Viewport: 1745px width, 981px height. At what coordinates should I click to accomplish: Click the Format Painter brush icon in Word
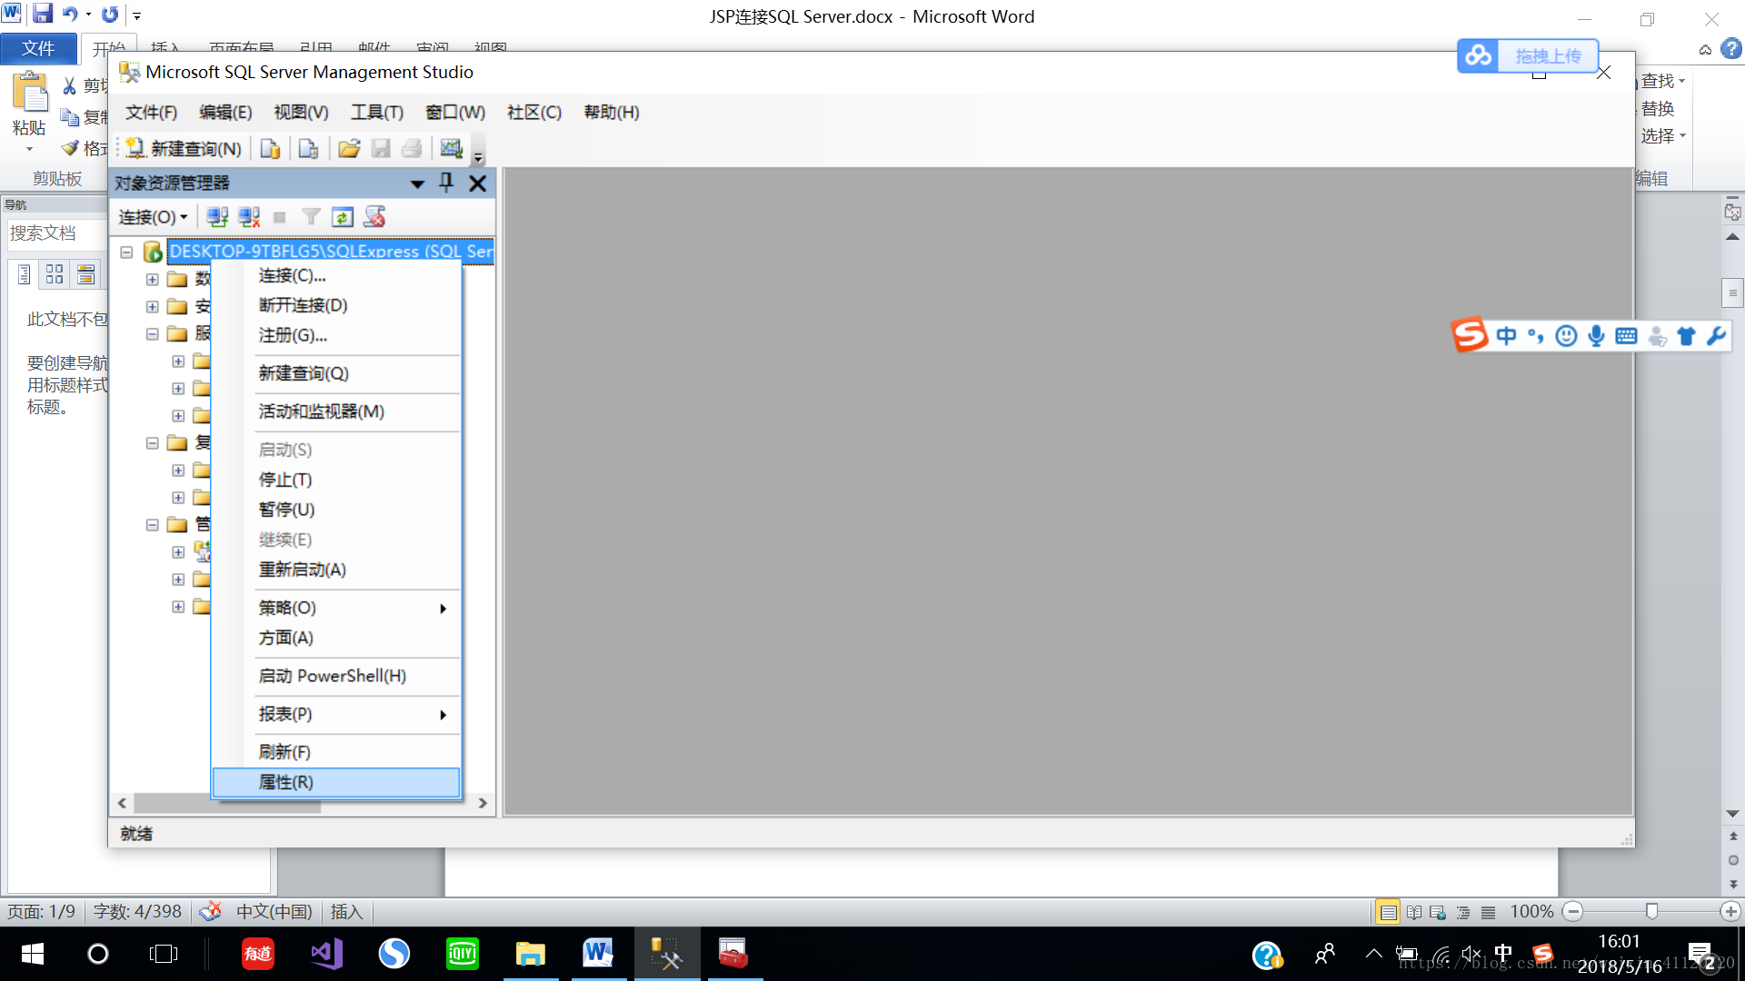(x=70, y=148)
